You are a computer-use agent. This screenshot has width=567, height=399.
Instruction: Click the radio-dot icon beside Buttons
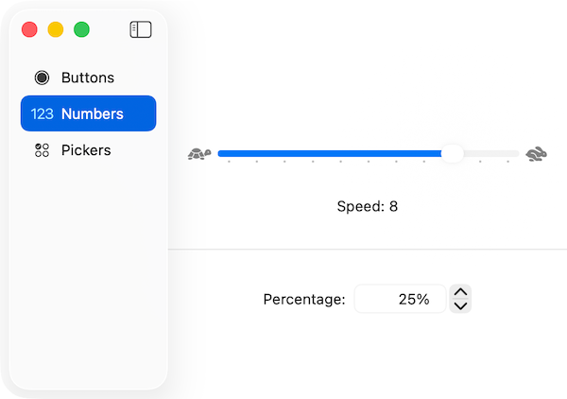42,78
